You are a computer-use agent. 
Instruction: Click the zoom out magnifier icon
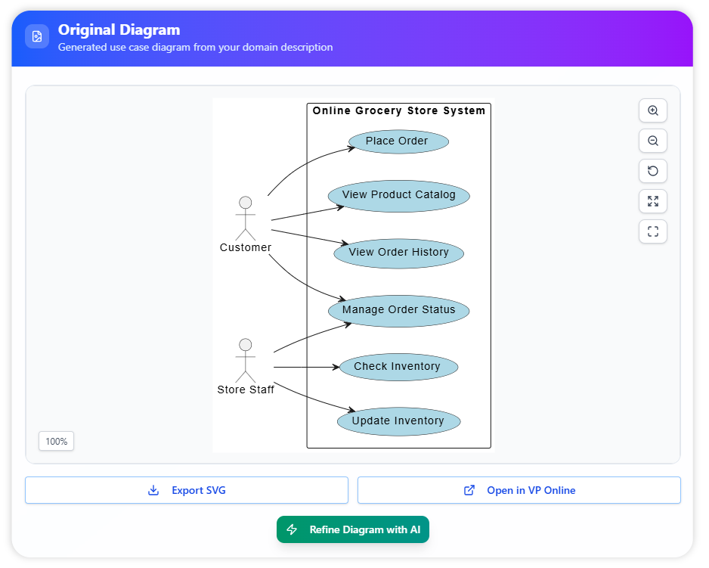click(653, 141)
